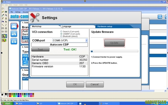
Task: Open the Windows start menu
Action: point(7,103)
